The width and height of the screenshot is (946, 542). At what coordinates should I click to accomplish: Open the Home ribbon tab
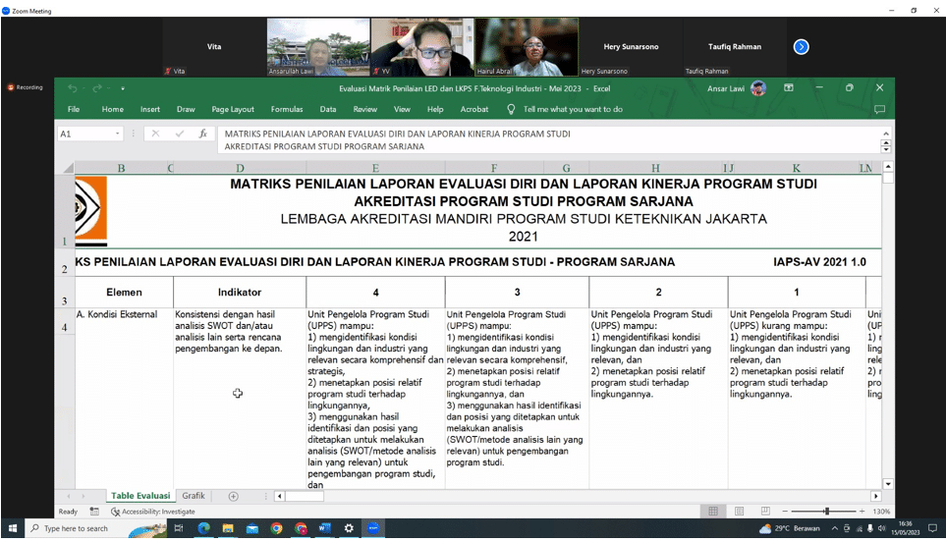pyautogui.click(x=113, y=109)
